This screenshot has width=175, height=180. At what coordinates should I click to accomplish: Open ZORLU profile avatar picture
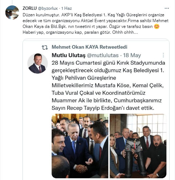[12, 12]
